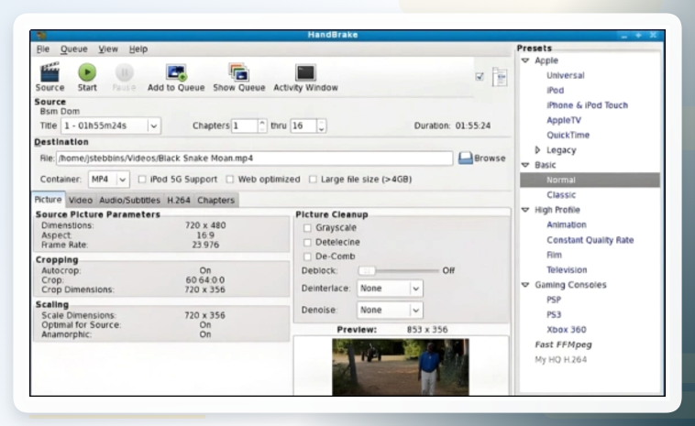Screen dimensions: 695x426
Task: Enable iPod 5G Support checkbox
Action: [142, 180]
